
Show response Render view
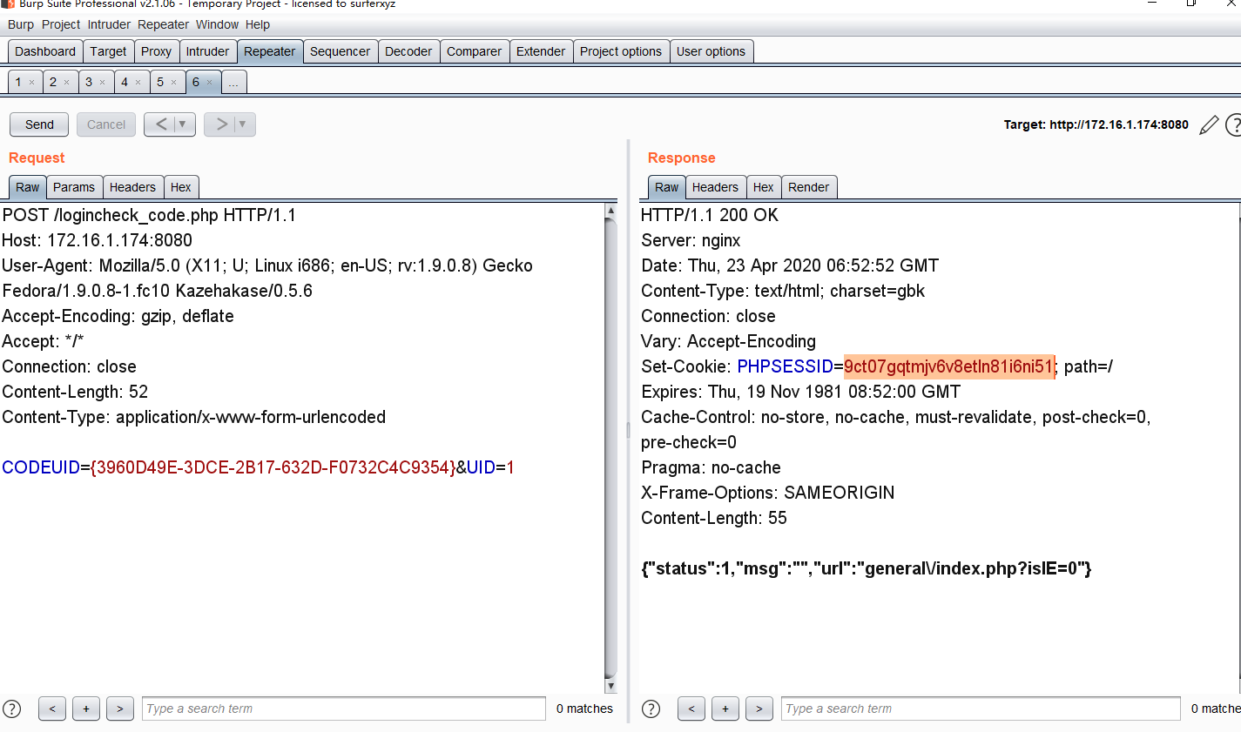(809, 187)
